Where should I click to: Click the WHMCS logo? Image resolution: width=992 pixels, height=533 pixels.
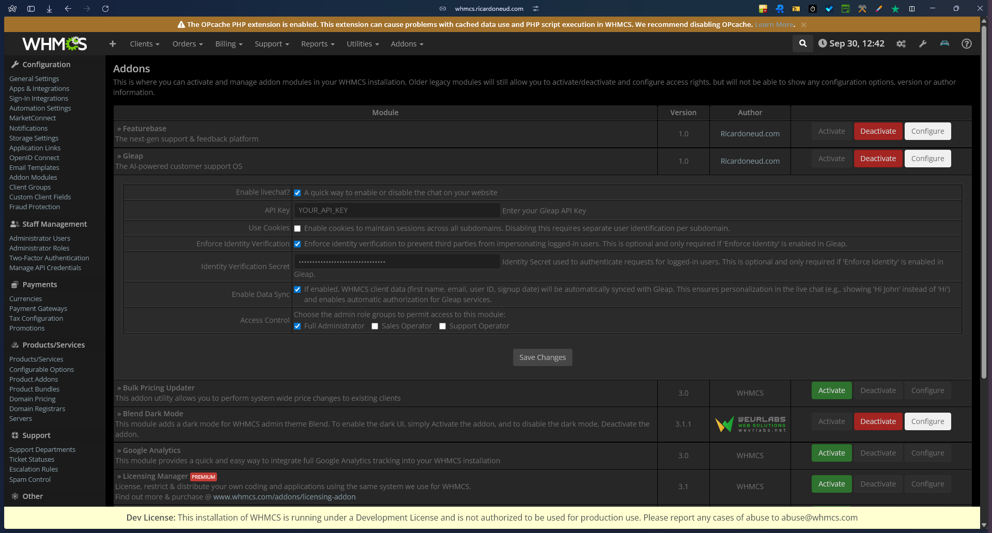pos(54,44)
